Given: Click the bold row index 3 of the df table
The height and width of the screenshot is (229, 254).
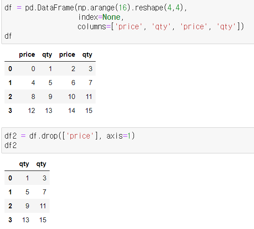Looking at the screenshot, I should pos(10,111).
